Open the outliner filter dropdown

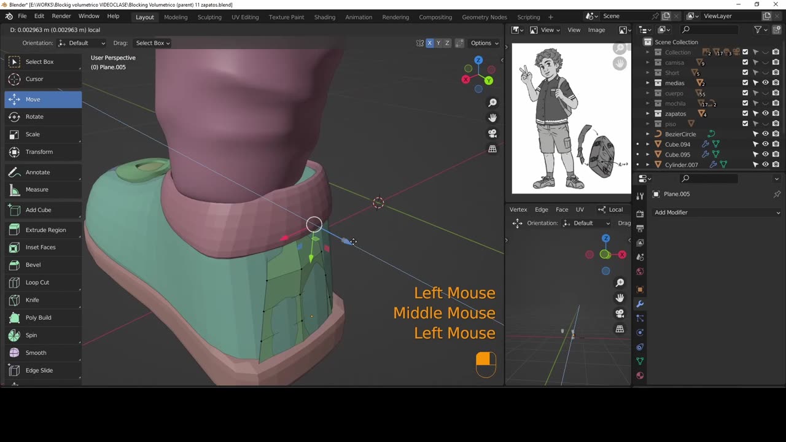760,29
